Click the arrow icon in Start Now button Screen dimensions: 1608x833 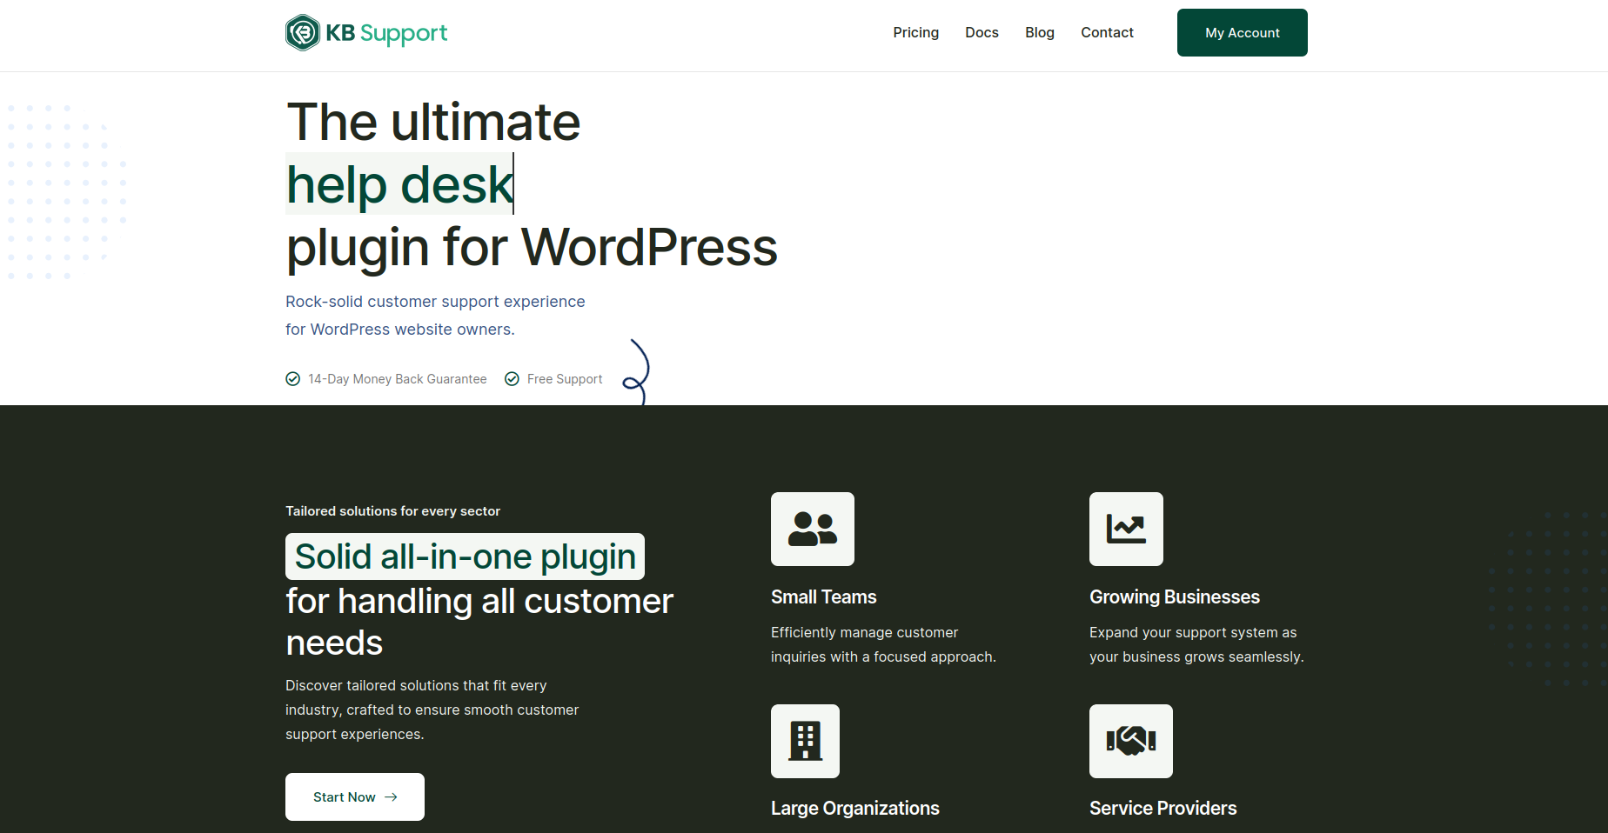[x=391, y=797]
